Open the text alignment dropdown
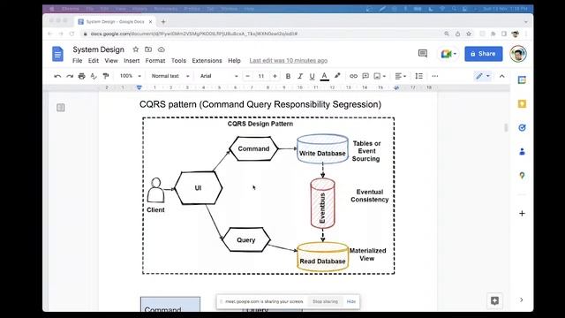The image size is (565, 318). 400,76
